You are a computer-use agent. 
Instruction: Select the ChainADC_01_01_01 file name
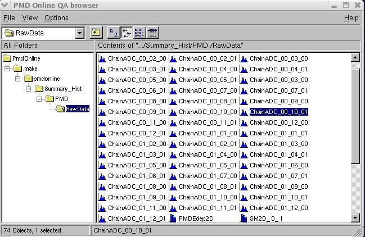coord(278,133)
